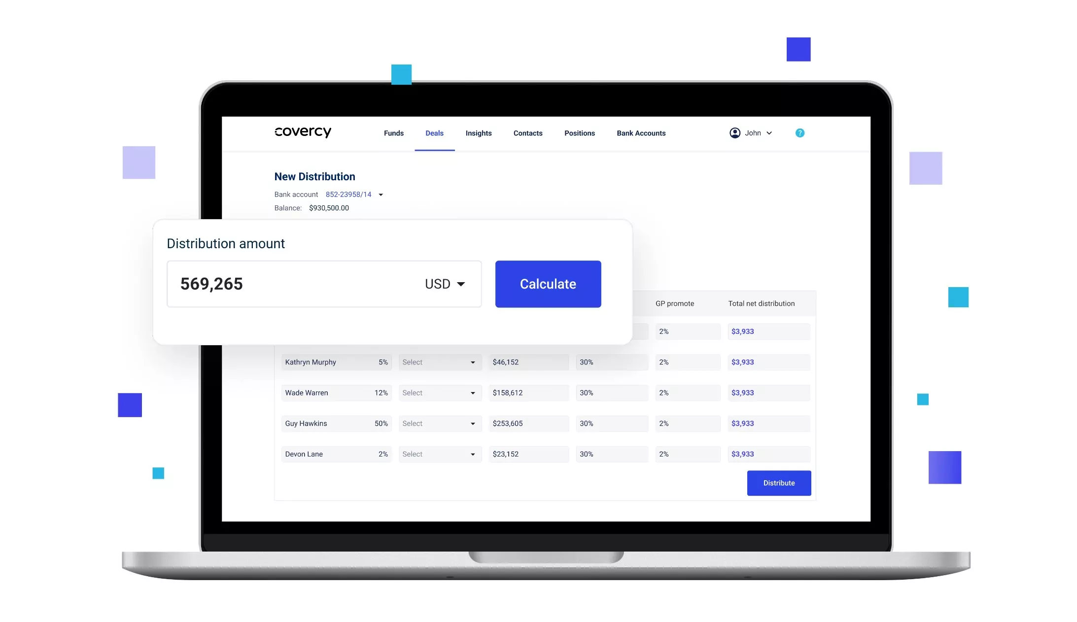
Task: Click the Contacts menu item
Action: tap(527, 132)
